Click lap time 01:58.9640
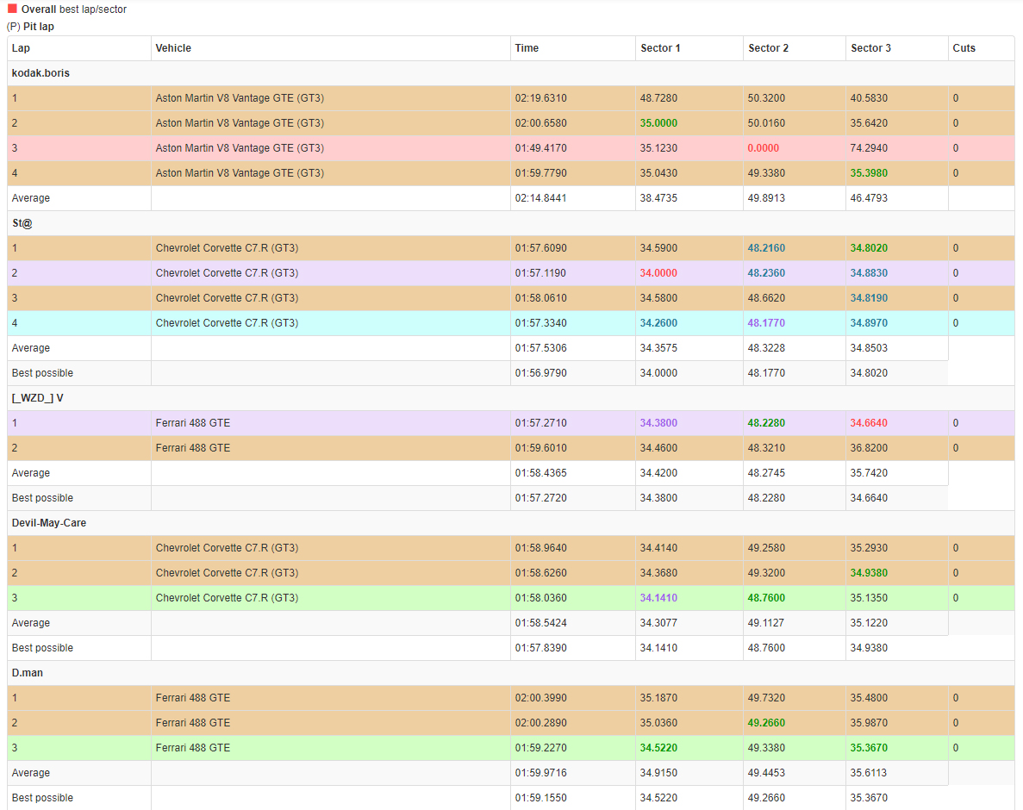 click(541, 549)
